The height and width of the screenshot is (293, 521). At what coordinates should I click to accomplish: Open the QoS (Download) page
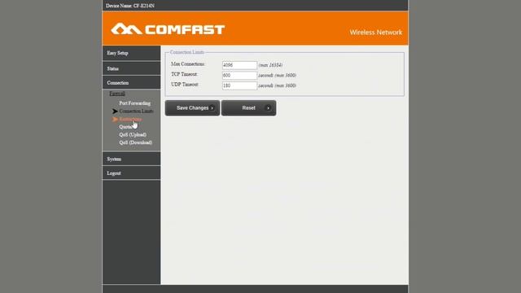(x=136, y=142)
